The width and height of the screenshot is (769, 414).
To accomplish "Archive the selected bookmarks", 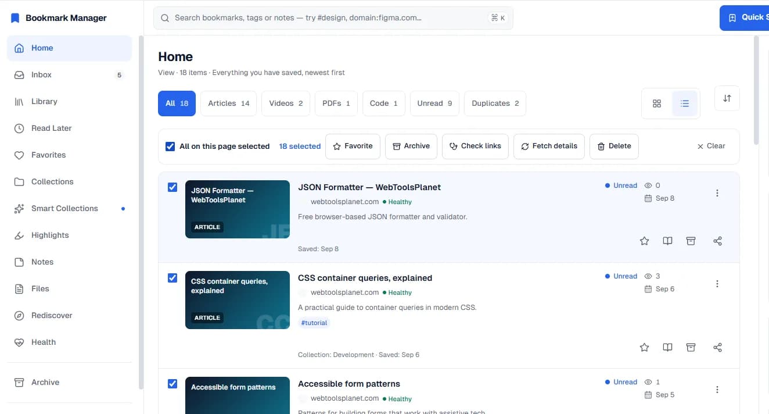I will click(x=411, y=147).
